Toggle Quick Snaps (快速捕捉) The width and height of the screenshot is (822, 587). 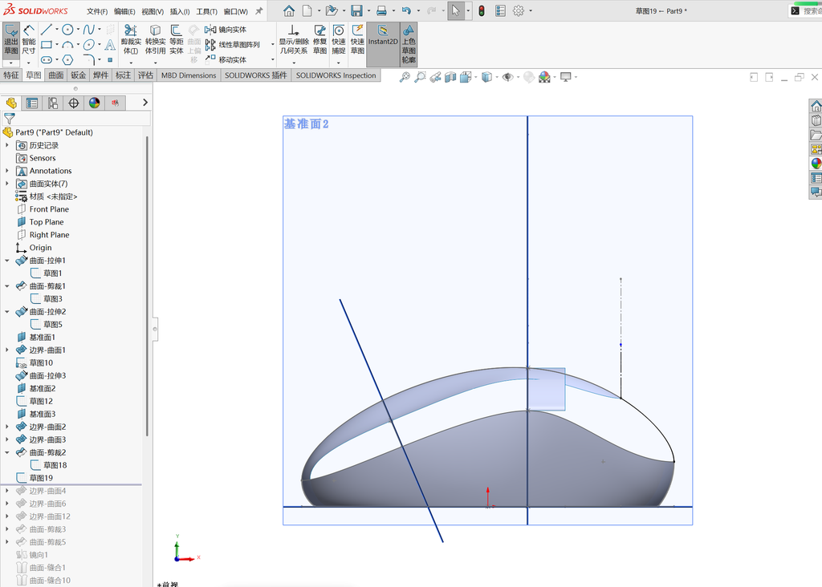tap(339, 40)
